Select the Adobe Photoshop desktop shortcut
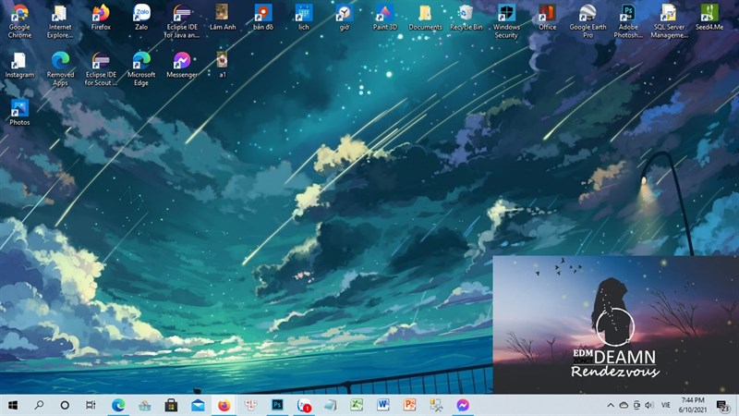This screenshot has height=416, width=739. point(628,21)
